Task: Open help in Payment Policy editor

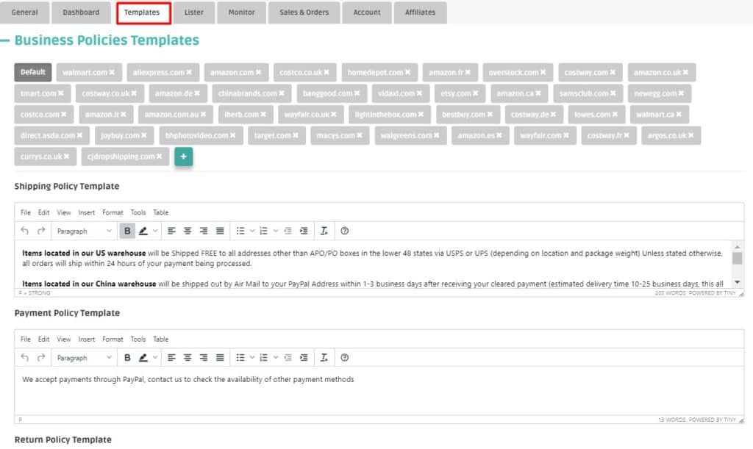Action: tap(344, 357)
